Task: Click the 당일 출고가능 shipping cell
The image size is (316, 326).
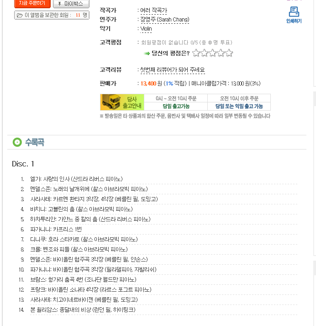Action: 176,106
